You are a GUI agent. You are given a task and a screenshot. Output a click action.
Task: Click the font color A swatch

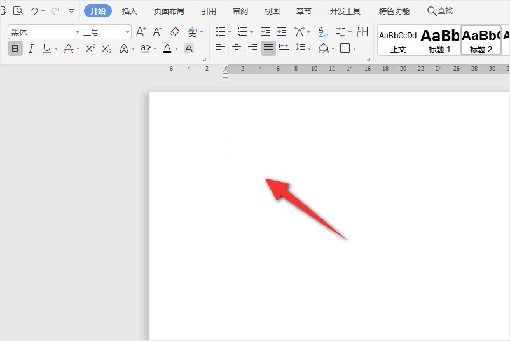167,48
